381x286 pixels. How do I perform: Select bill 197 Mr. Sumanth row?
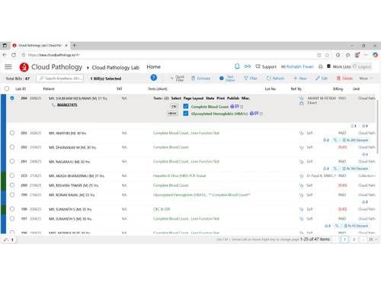(x=12, y=219)
